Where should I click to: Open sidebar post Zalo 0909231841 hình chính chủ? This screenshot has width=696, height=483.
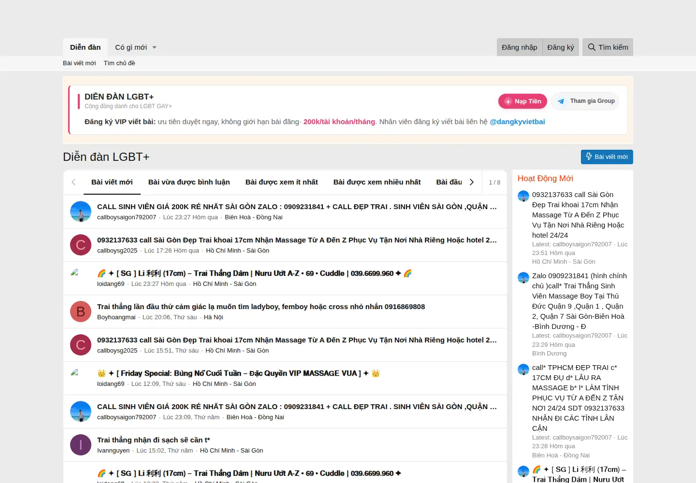tap(580, 301)
